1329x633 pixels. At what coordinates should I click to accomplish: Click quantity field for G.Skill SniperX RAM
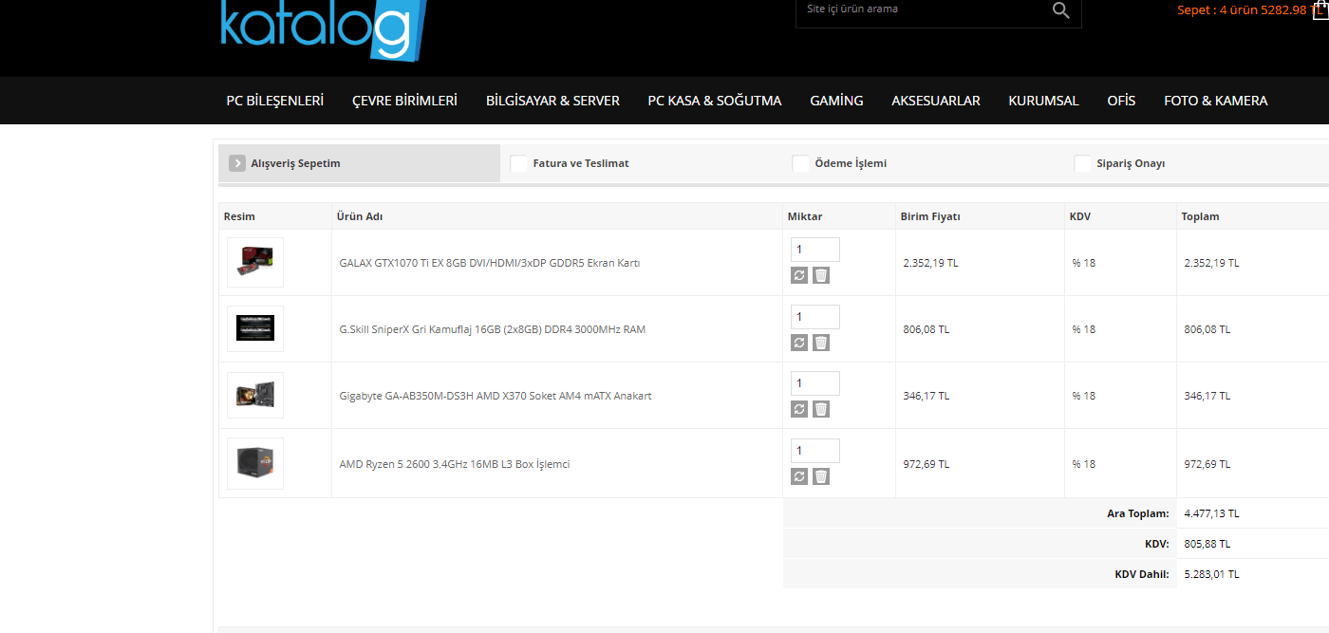pyautogui.click(x=815, y=317)
